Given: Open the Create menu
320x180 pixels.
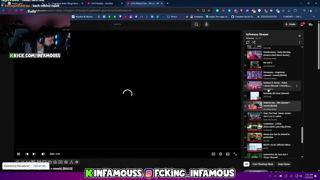Looking at the screenshot, I should coord(290,24).
